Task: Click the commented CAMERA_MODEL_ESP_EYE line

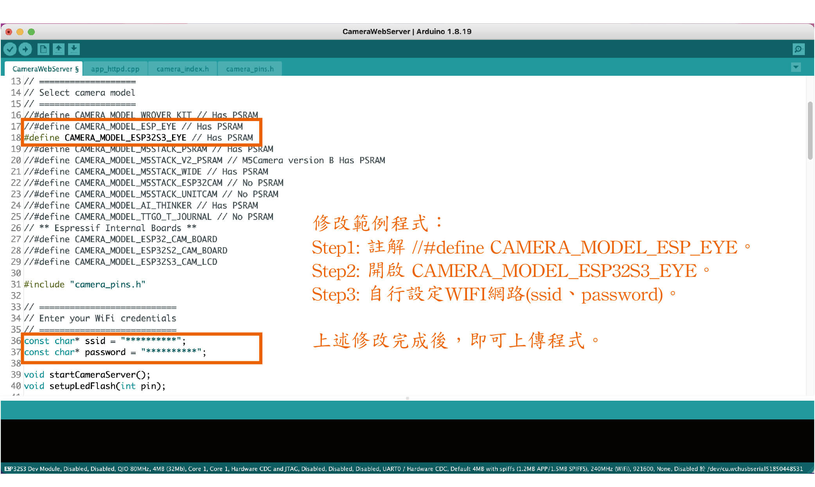Action: [x=133, y=126]
